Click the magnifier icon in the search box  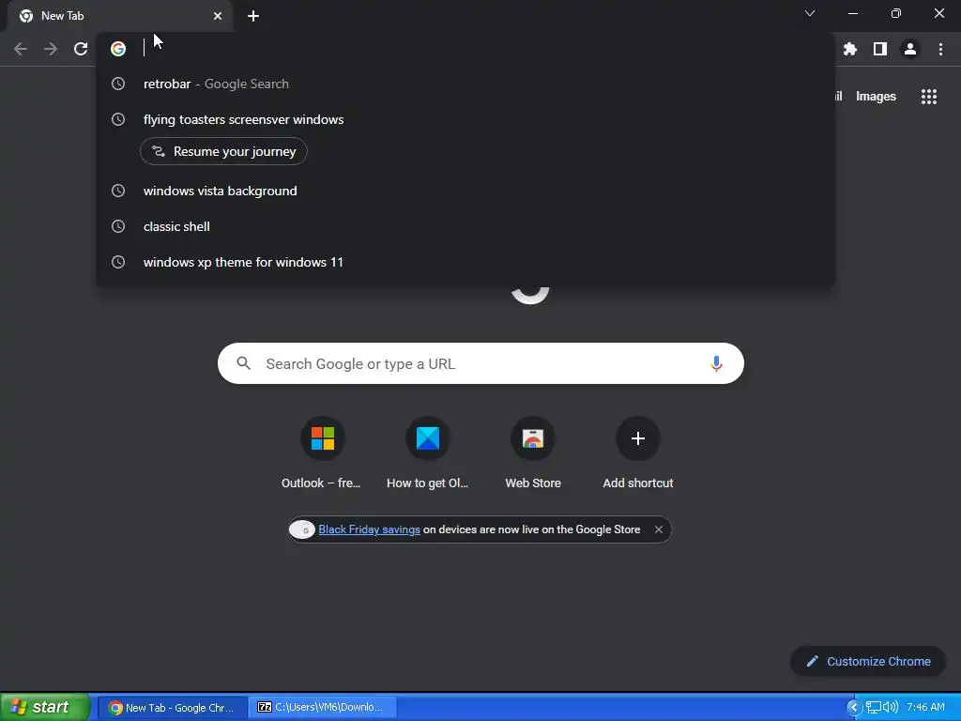243,363
